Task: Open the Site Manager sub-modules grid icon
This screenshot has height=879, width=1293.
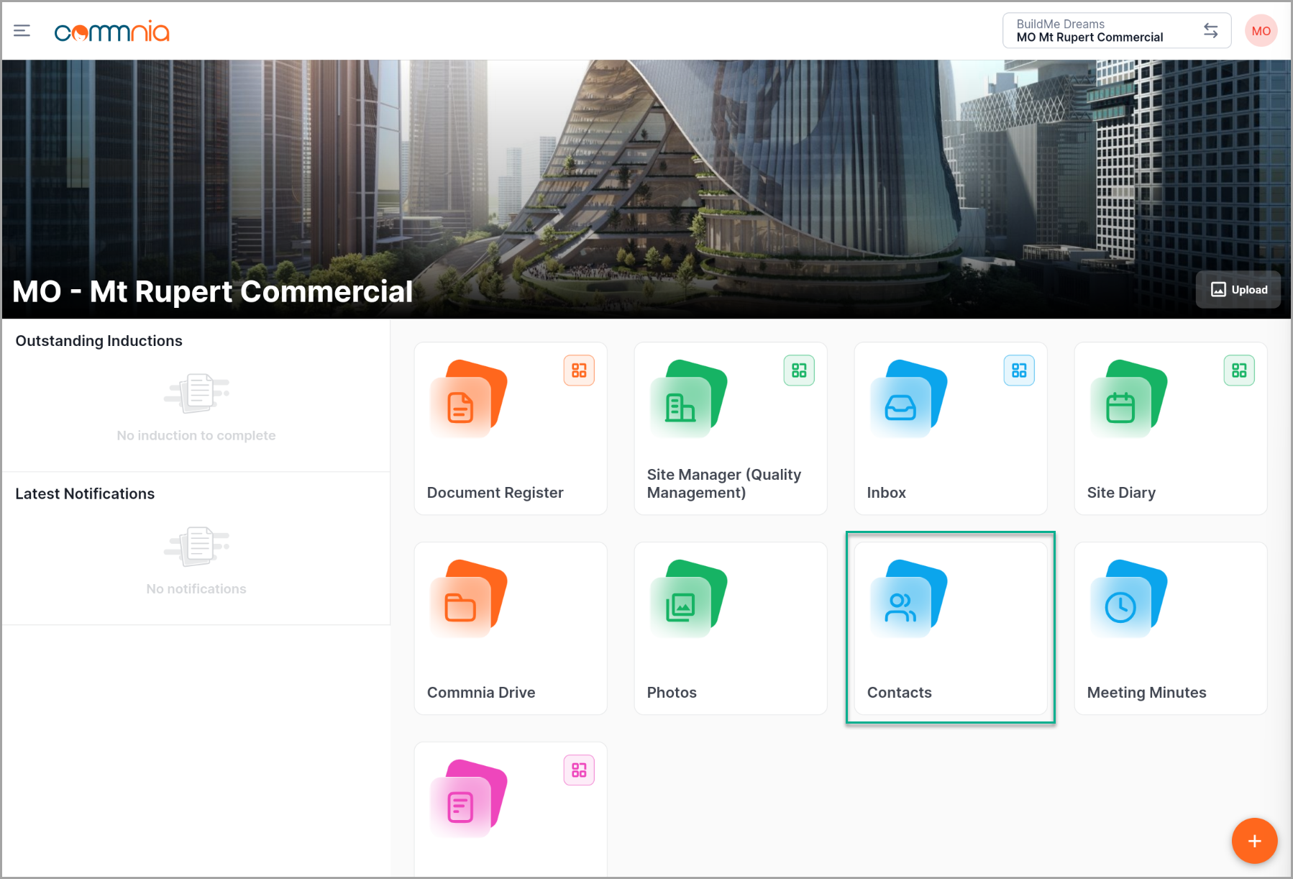Action: click(799, 370)
